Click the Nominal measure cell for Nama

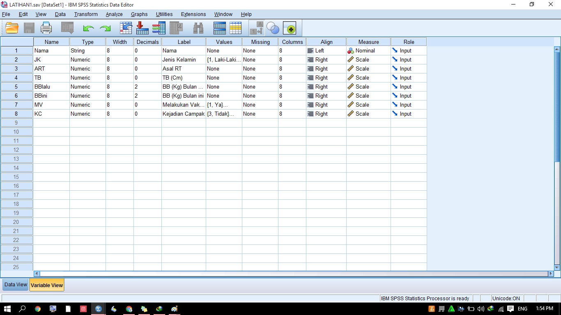coord(369,51)
